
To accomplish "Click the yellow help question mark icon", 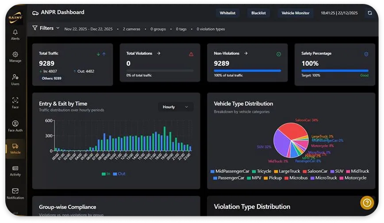I will point(367,203).
